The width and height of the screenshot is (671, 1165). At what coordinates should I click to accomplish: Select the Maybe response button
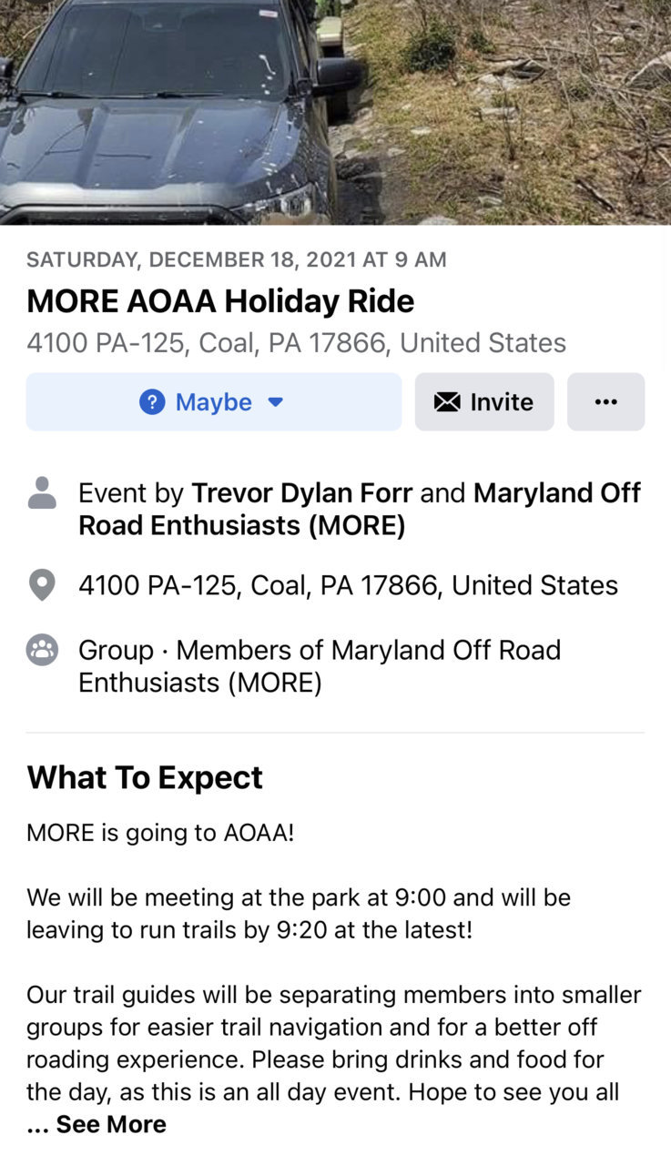214,401
